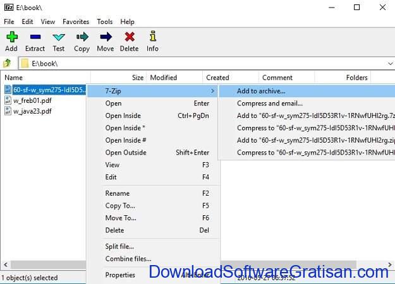
Task: Click the PDF icon of w_freb01.pdf
Action: pyautogui.click(x=8, y=100)
